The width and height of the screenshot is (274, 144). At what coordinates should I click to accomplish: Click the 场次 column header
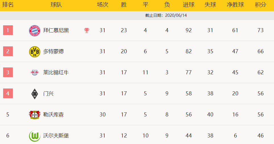pyautogui.click(x=103, y=5)
